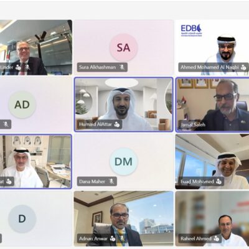Screen dimensions: 249x249
Task: Click Dana Maher's muted microphone icon
Action: click(111, 182)
